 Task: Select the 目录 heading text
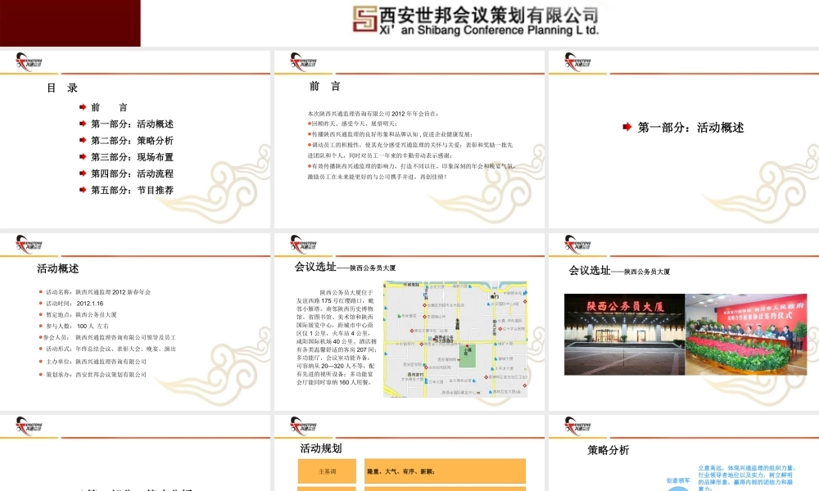(x=62, y=88)
